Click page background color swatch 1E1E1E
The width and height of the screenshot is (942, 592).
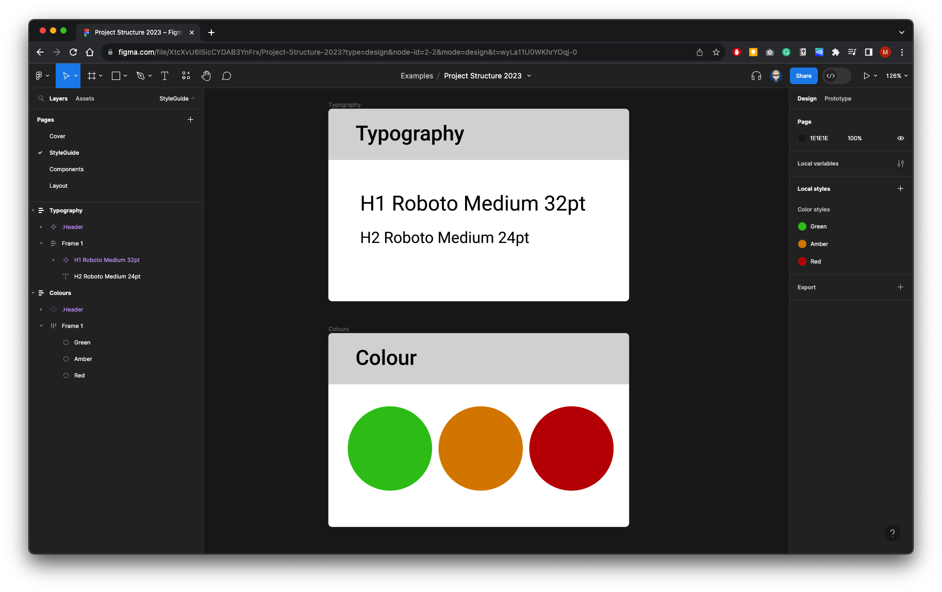[802, 138]
